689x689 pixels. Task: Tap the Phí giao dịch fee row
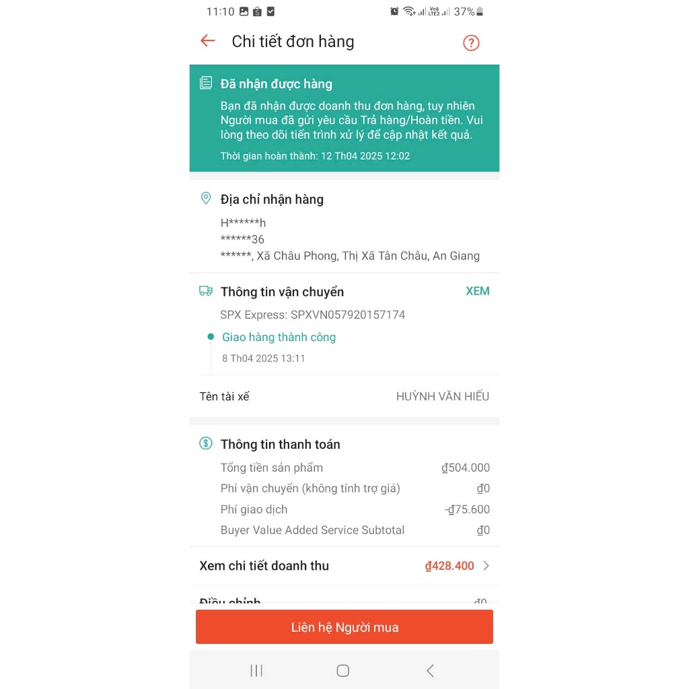(355, 509)
